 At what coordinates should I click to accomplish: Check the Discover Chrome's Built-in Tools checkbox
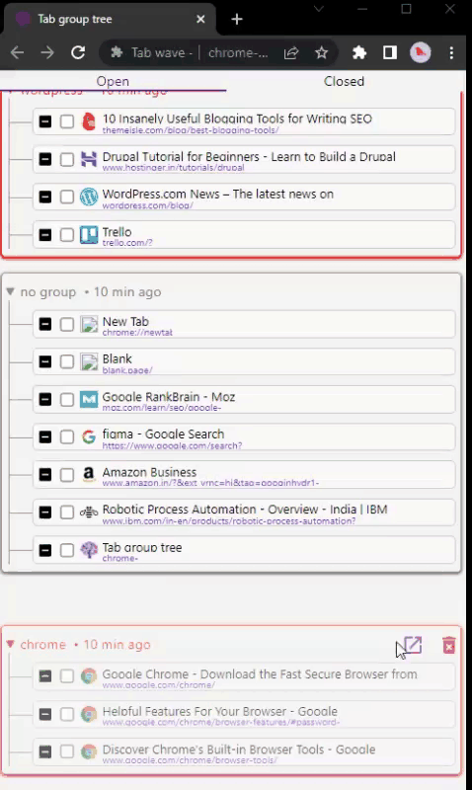point(67,751)
